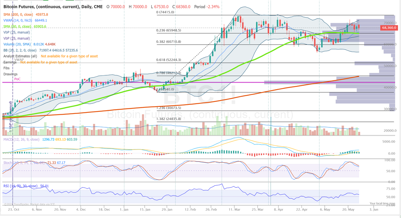
Task: Click the magenta PoC label
Action: pos(17,79)
